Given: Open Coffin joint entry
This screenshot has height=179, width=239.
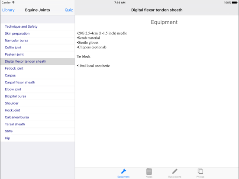Looking at the screenshot, I should [38, 48].
